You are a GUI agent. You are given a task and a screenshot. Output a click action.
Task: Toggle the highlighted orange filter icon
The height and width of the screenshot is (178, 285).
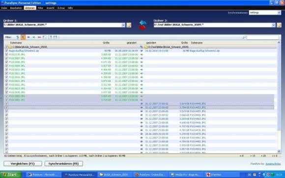pyautogui.click(x=23, y=37)
